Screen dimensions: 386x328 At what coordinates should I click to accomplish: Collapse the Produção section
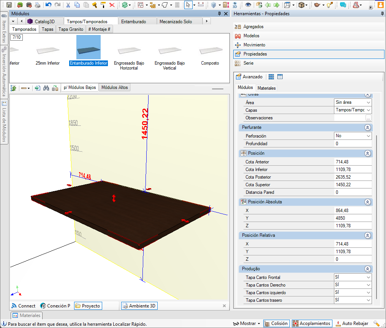(x=367, y=269)
